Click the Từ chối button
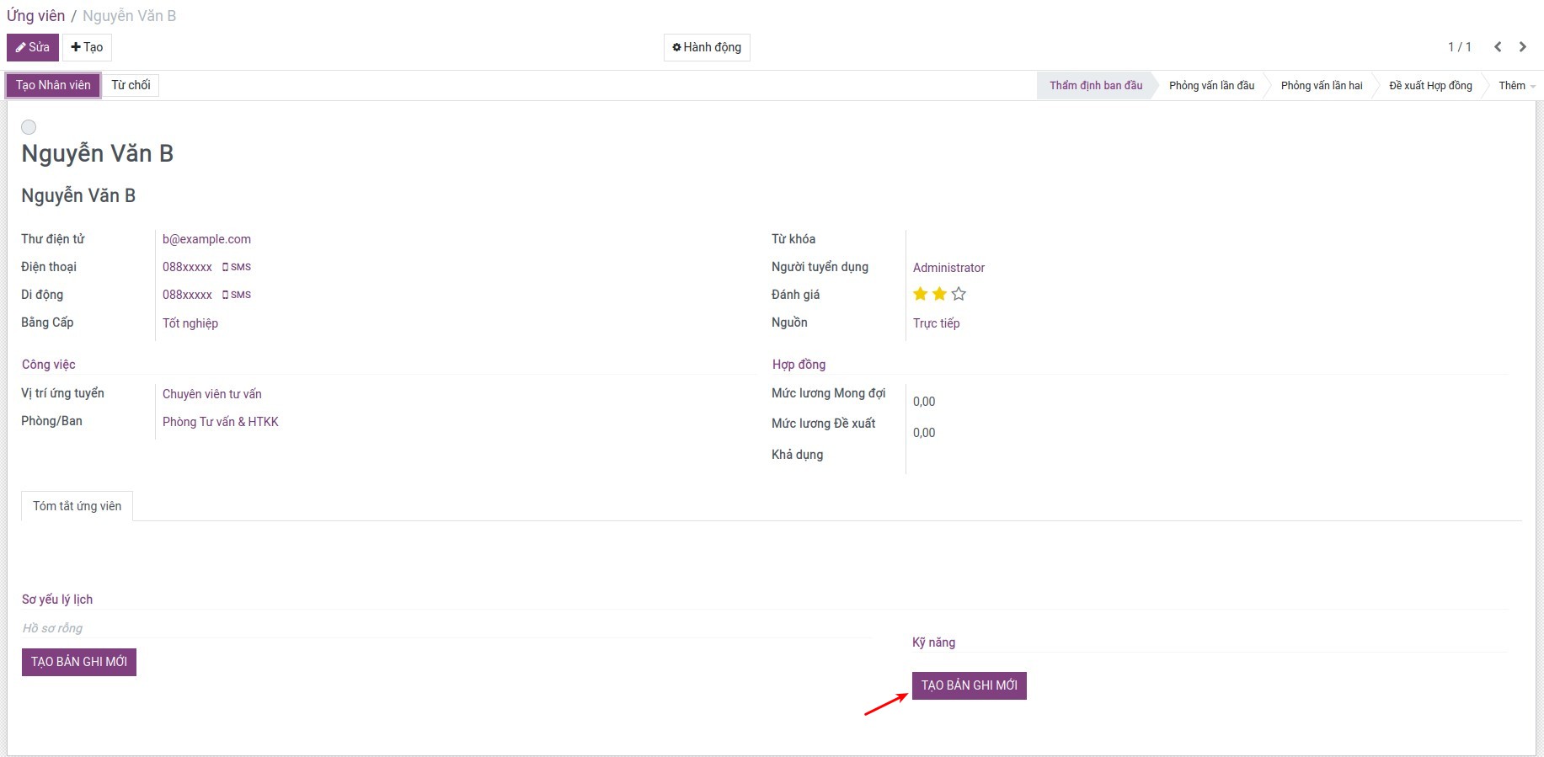 pyautogui.click(x=131, y=85)
